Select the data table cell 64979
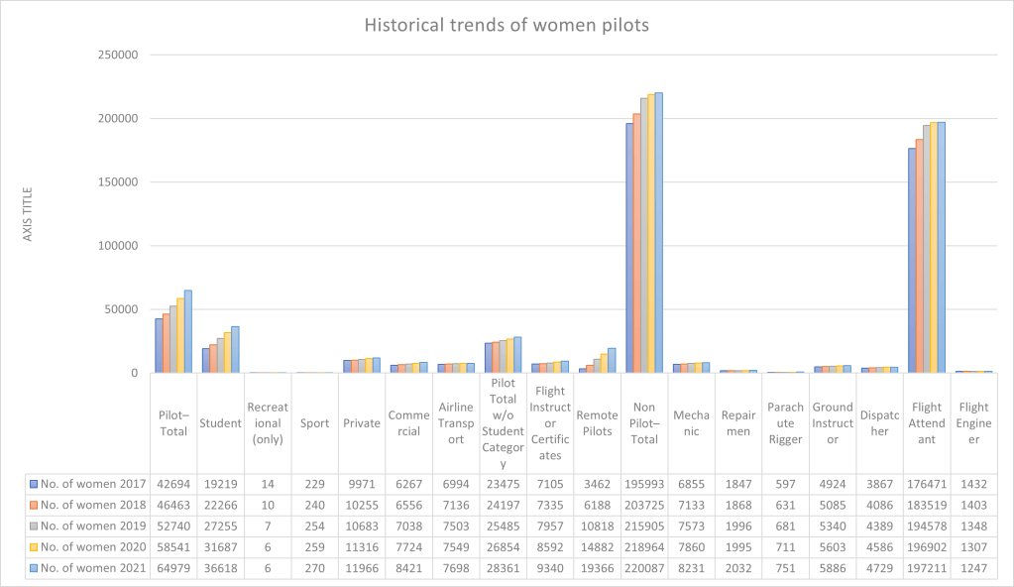Image resolution: width=1014 pixels, height=587 pixels. coord(172,567)
